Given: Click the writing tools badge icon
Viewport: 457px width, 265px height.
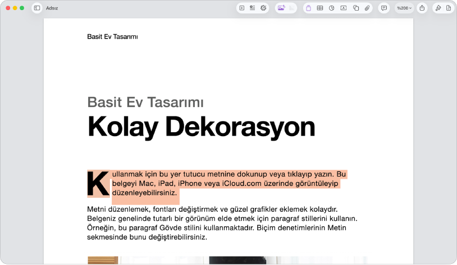Looking at the screenshot, I should point(263,8).
